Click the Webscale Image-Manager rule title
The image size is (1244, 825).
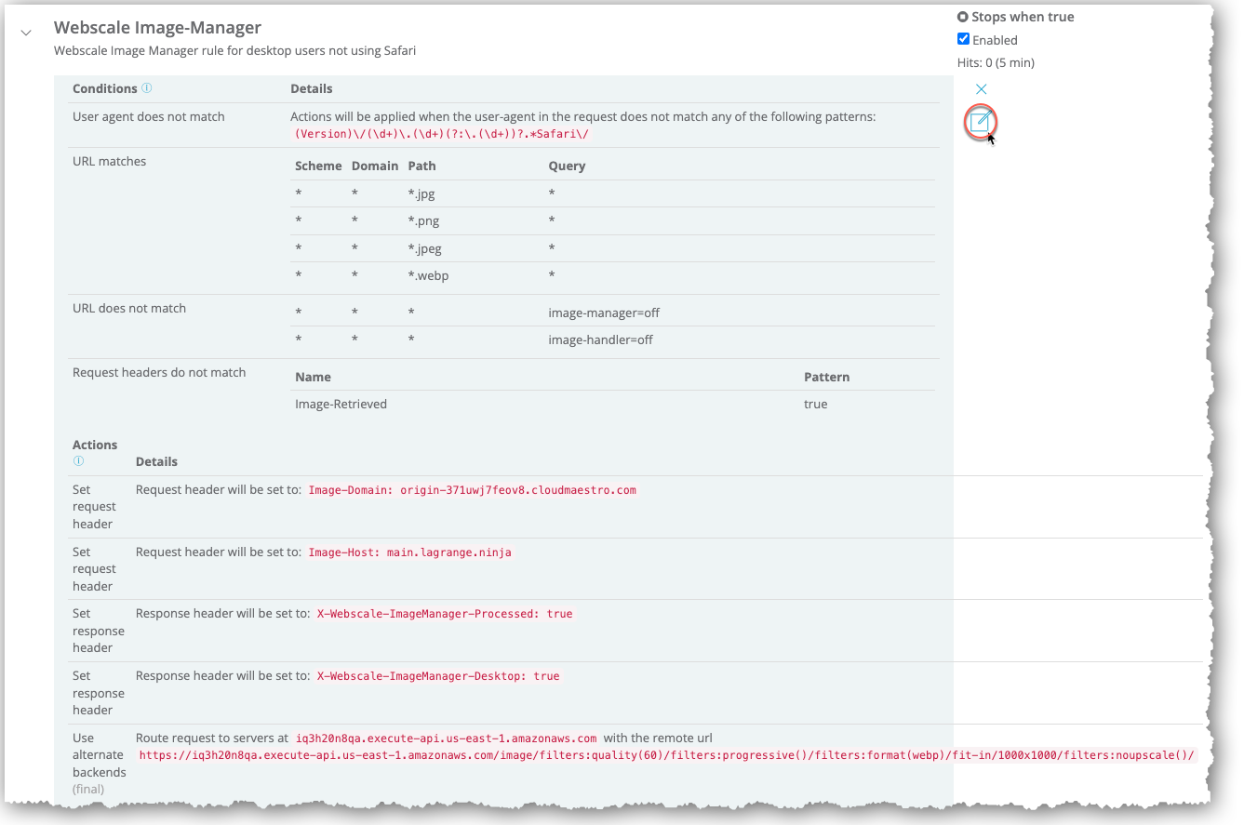coord(157,28)
